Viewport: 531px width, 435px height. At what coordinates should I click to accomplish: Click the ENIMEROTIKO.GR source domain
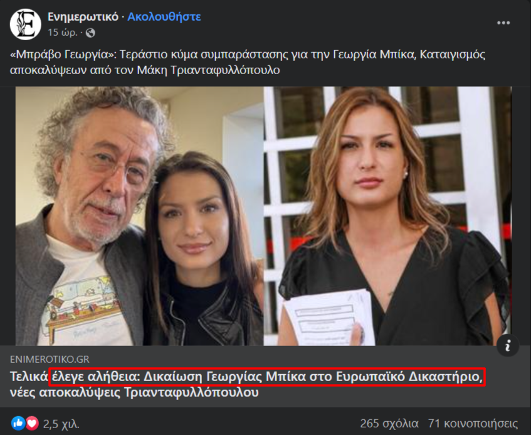[50, 359]
